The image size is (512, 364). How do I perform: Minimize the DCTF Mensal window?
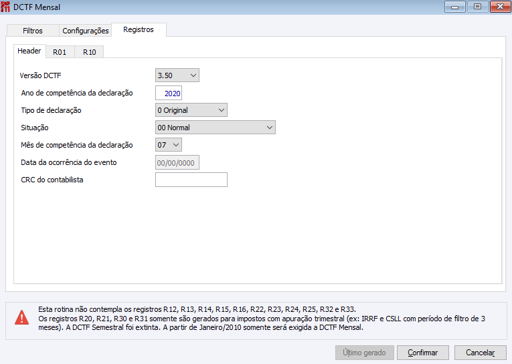coord(455,7)
